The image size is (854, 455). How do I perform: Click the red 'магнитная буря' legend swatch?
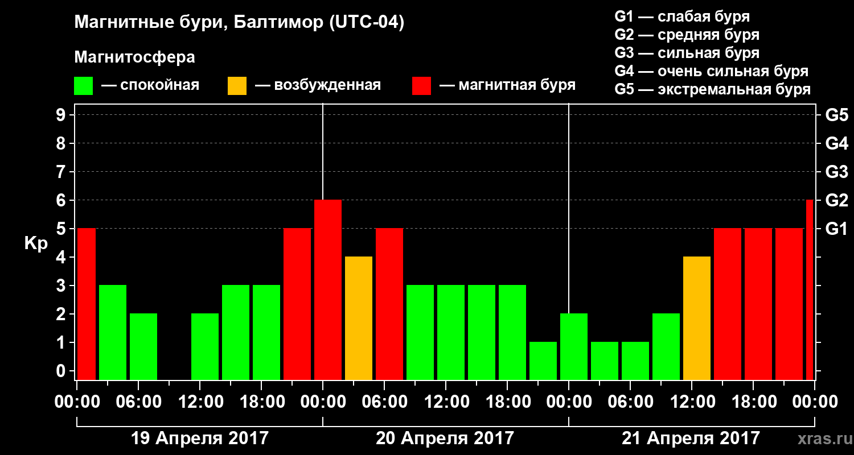coord(421,86)
